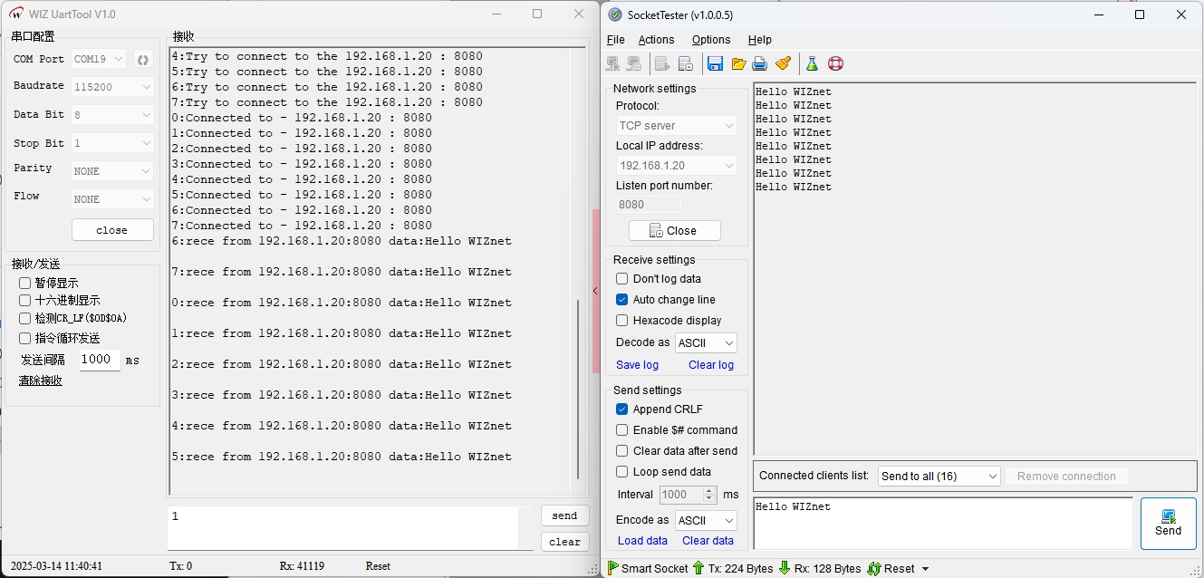Expand the Connected clients list dropdown
Viewport: 1204px width, 578px height.
point(939,477)
